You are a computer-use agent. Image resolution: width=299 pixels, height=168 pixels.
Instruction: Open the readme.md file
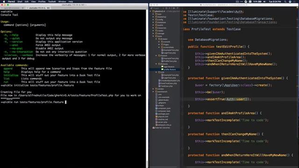click(162, 119)
